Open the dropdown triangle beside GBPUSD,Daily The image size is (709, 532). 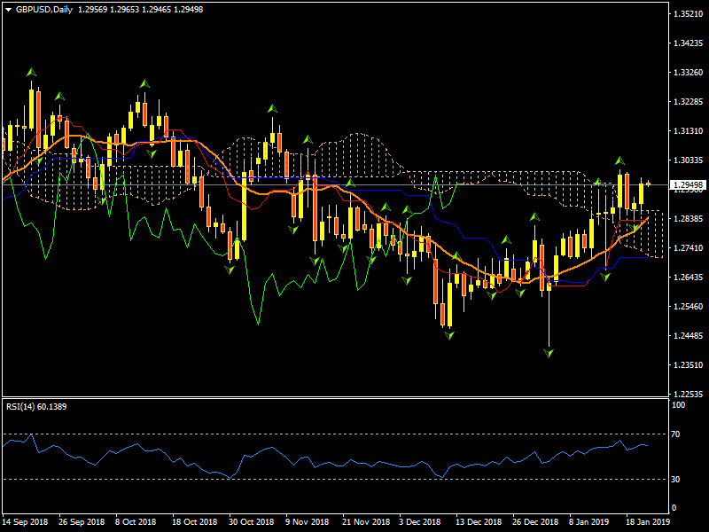point(8,9)
